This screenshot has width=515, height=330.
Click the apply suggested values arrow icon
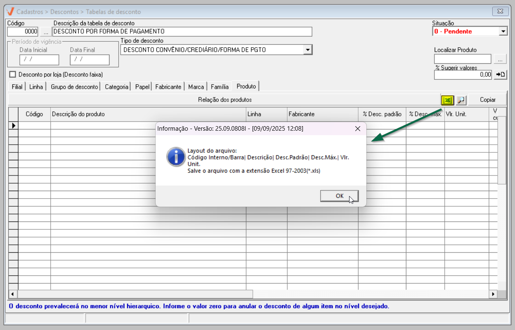(500, 74)
